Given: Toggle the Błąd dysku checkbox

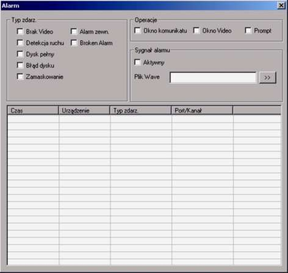Looking at the screenshot, I should pos(20,65).
